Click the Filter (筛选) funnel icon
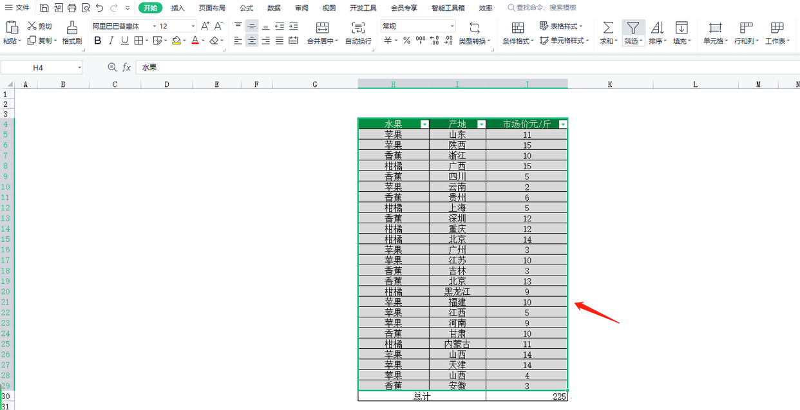 (x=633, y=27)
